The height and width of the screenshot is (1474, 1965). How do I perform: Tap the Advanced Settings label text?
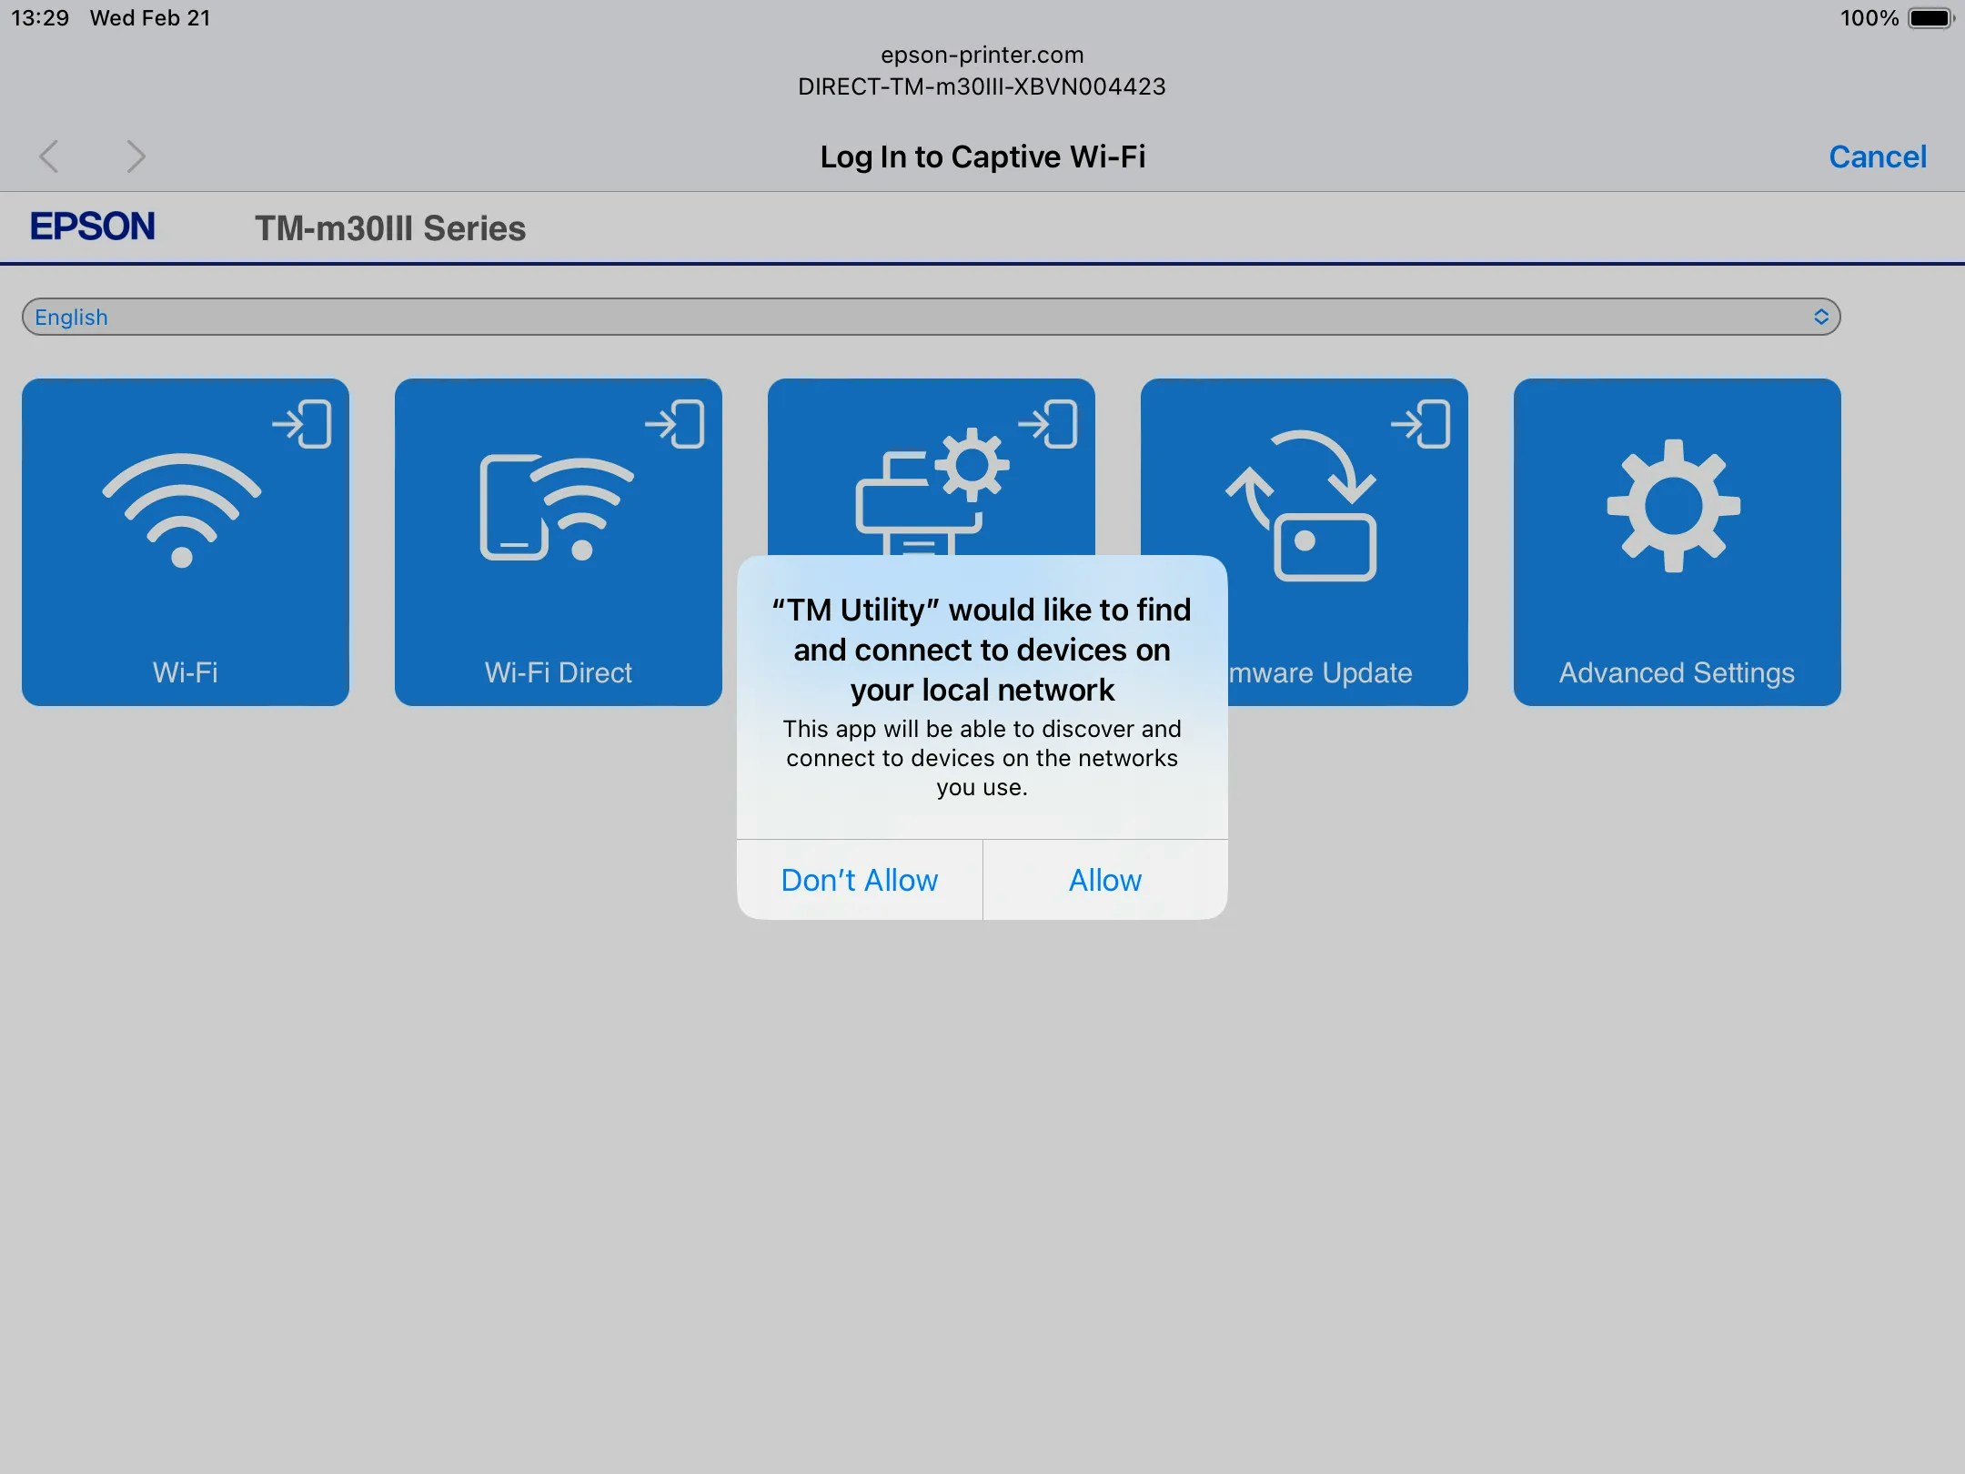(x=1676, y=672)
